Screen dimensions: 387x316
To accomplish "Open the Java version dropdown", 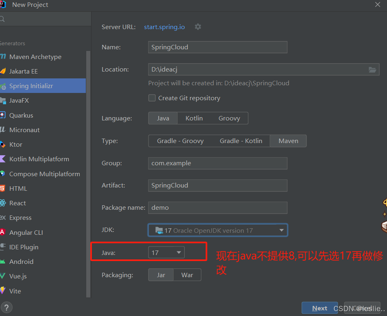I will tap(166, 253).
